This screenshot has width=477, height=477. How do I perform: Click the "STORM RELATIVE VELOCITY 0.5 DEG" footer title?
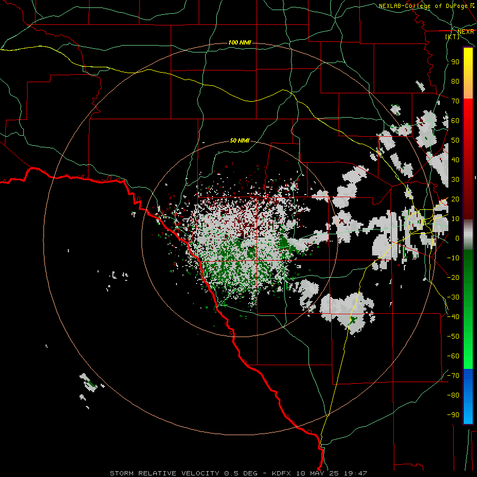tap(183, 473)
